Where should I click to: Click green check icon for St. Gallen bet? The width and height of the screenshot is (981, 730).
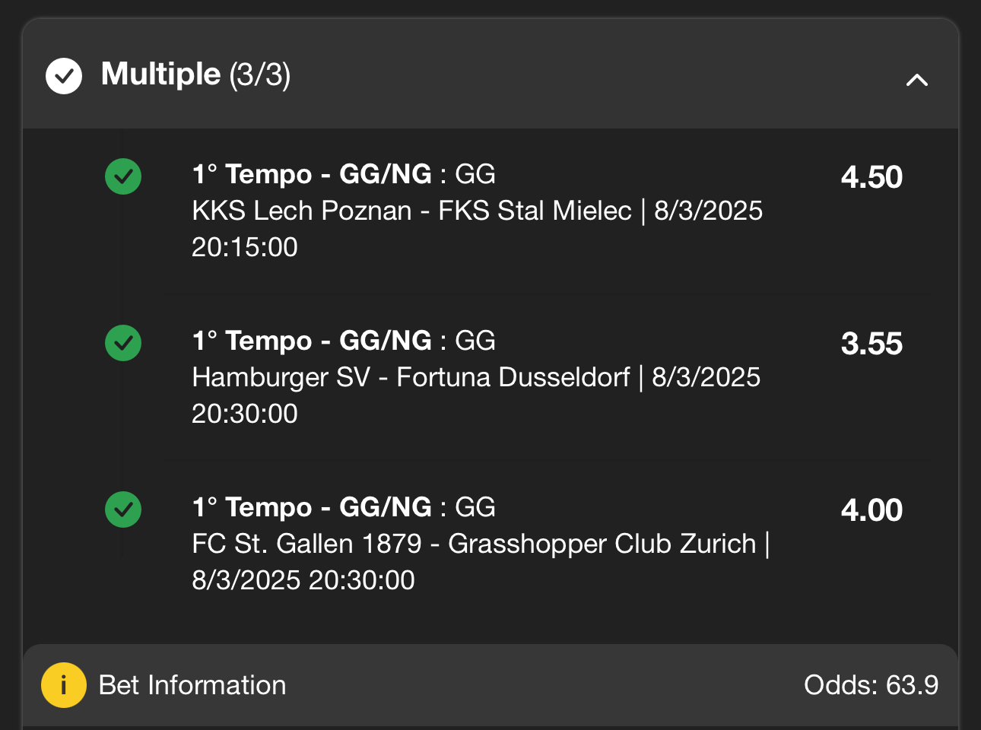tap(123, 509)
